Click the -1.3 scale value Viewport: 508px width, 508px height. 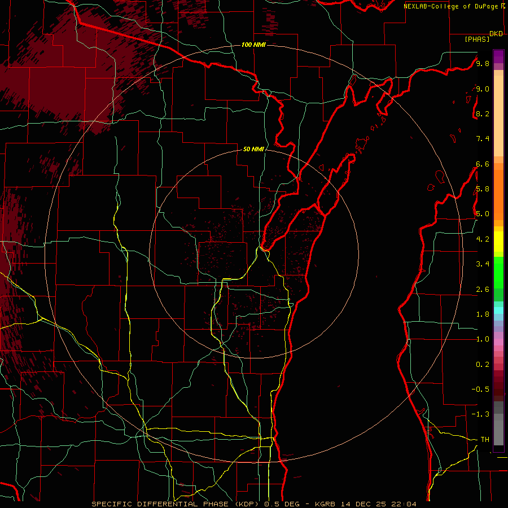tap(480, 414)
